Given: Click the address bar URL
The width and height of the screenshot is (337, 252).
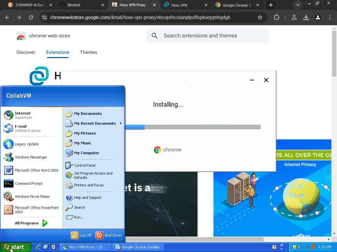Looking at the screenshot, I should tap(140, 17).
